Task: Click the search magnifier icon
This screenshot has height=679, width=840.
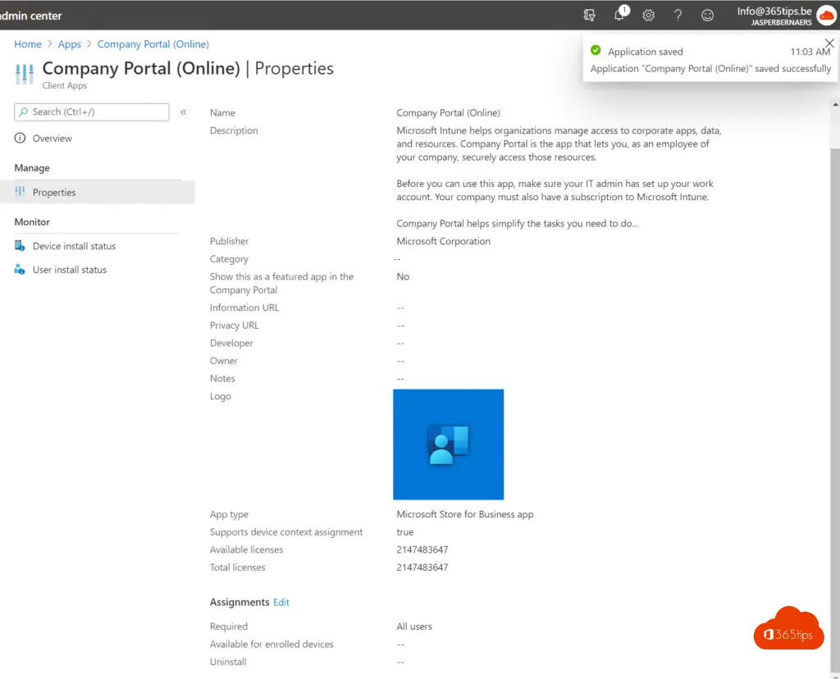Action: point(23,112)
